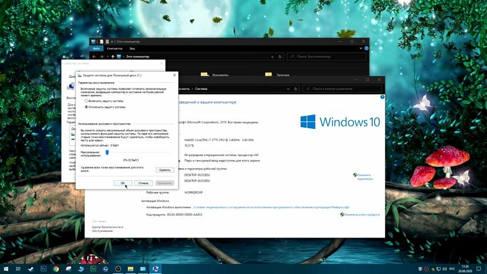Click the volume tray icon
The width and height of the screenshot is (487, 274).
coord(444,269)
